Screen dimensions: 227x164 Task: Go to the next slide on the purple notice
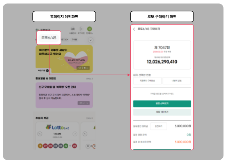(x=87, y=103)
